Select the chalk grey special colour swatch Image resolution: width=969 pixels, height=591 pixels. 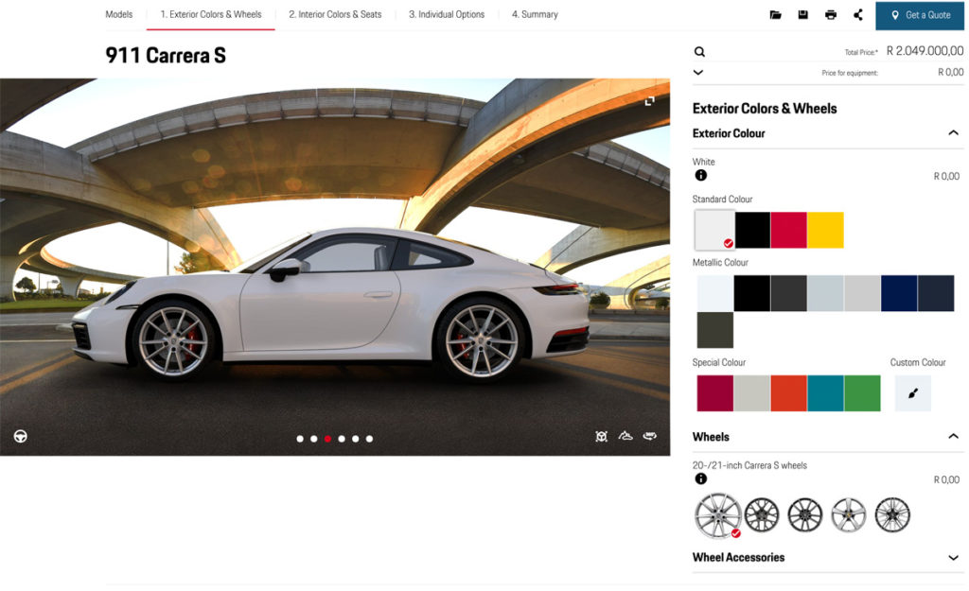point(752,393)
